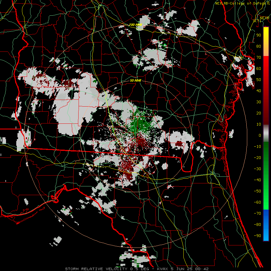Click the 20 value on the velocity scale
The image size is (271, 271).
point(259,113)
